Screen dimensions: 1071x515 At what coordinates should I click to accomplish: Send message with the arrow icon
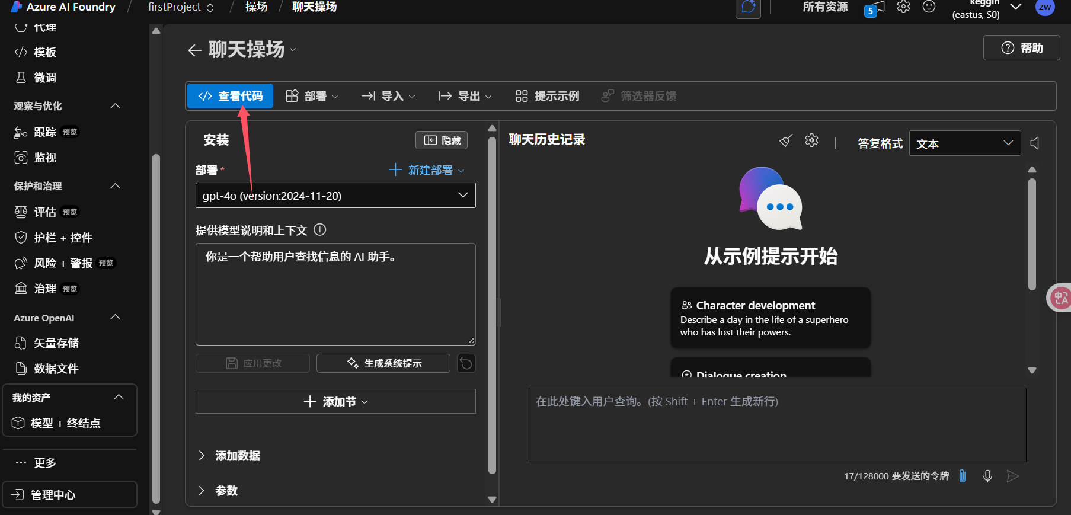1013,476
